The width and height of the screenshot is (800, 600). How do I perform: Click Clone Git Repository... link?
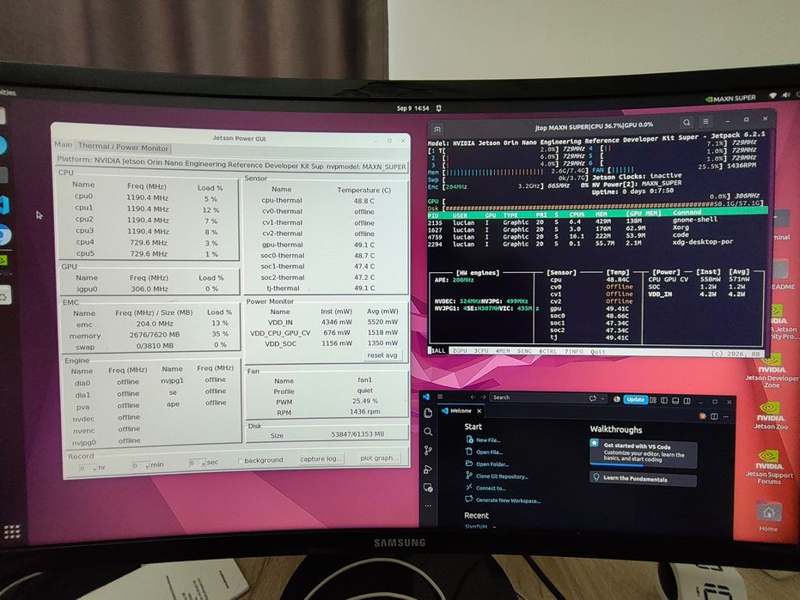pyautogui.click(x=502, y=476)
